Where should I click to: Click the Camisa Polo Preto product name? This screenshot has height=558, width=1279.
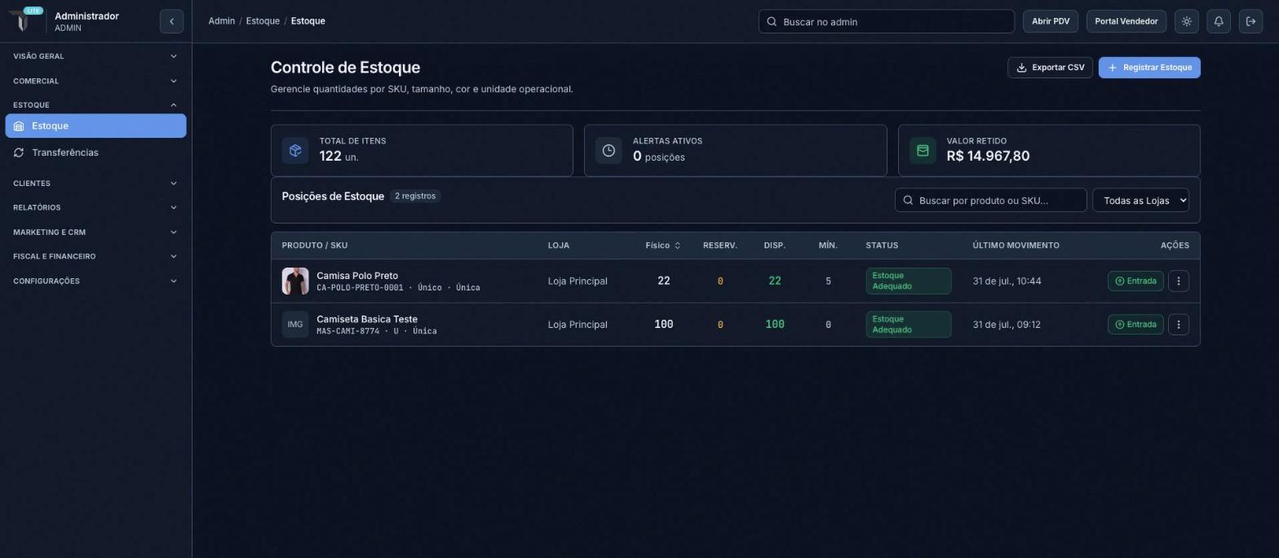tap(357, 276)
